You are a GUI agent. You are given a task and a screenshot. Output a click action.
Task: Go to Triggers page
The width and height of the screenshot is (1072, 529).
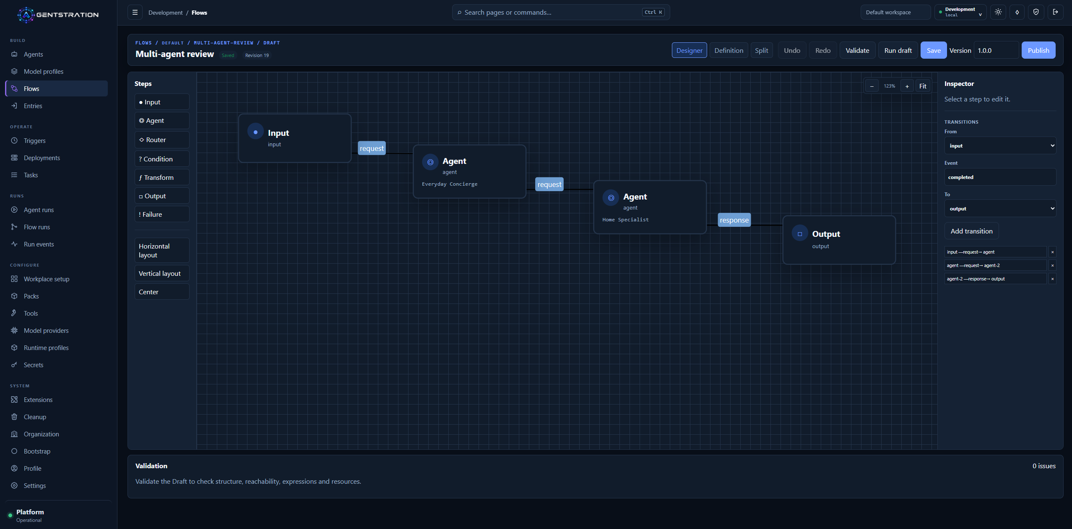coord(56,140)
